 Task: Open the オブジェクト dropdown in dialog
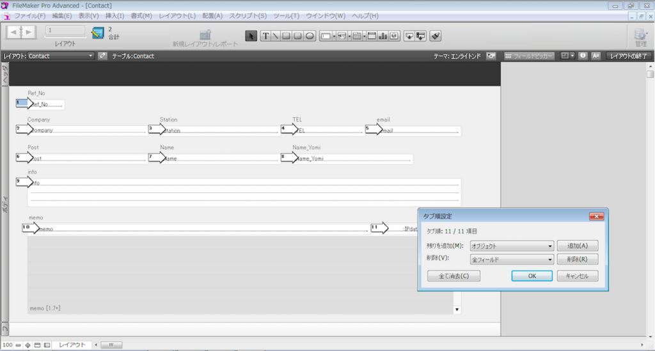pyautogui.click(x=512, y=246)
